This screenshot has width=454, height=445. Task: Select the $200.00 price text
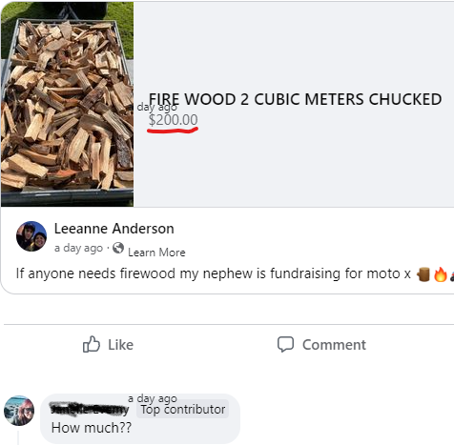[x=173, y=120]
